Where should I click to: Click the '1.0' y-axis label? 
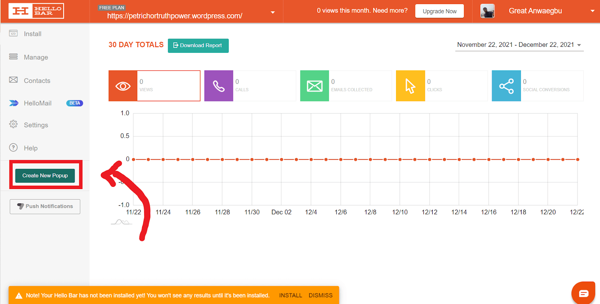[125, 113]
